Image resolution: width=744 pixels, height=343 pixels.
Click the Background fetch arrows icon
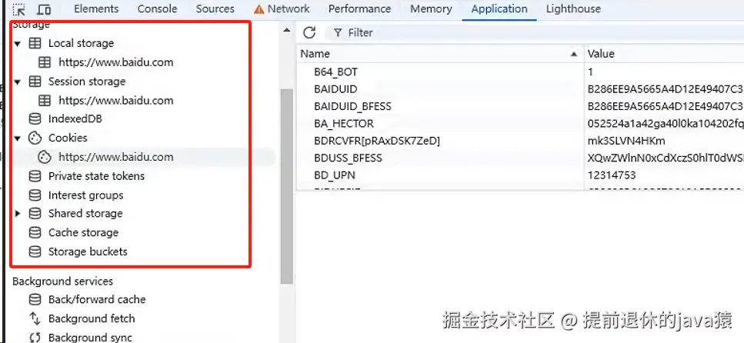[x=35, y=318]
